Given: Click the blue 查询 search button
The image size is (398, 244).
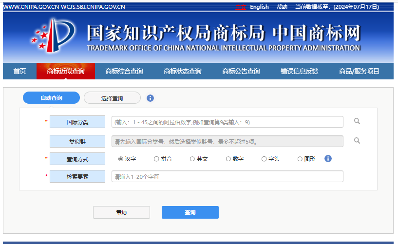Looking at the screenshot, I should (x=190, y=212).
